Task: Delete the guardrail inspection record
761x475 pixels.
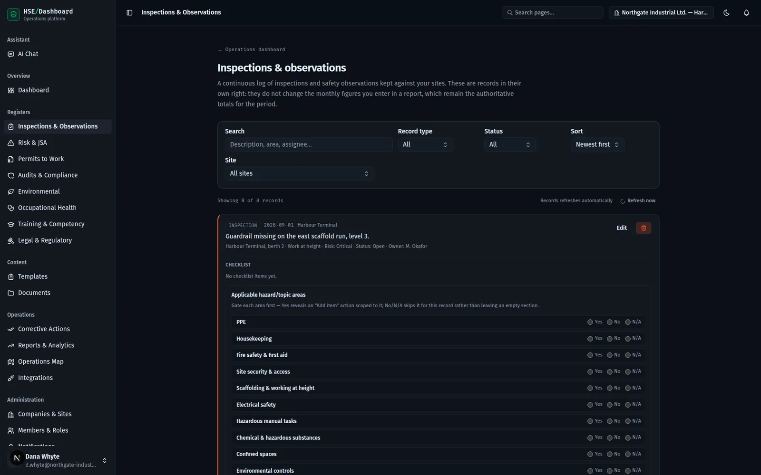Action: click(644, 228)
